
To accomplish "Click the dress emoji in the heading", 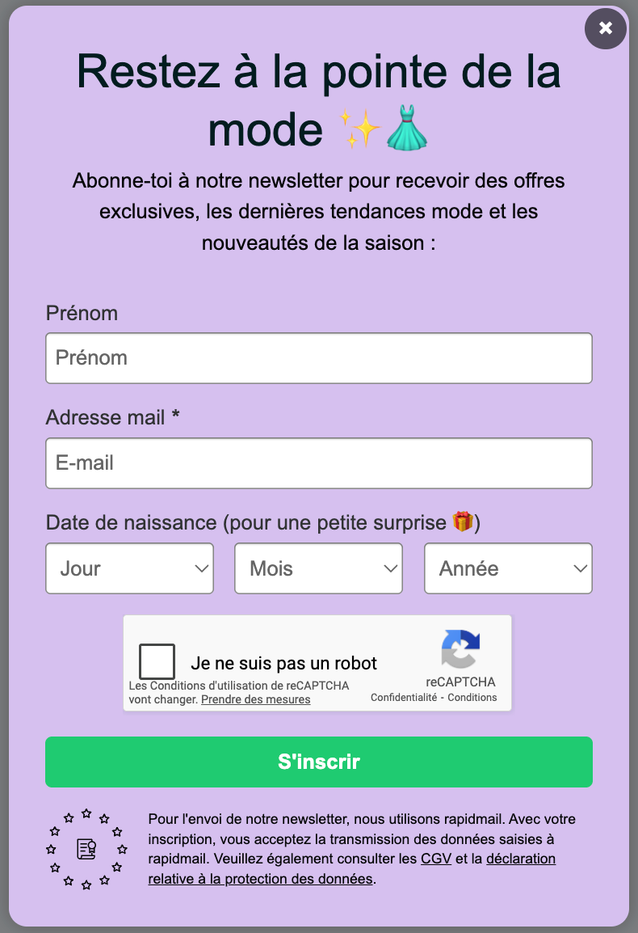I will click(x=406, y=130).
